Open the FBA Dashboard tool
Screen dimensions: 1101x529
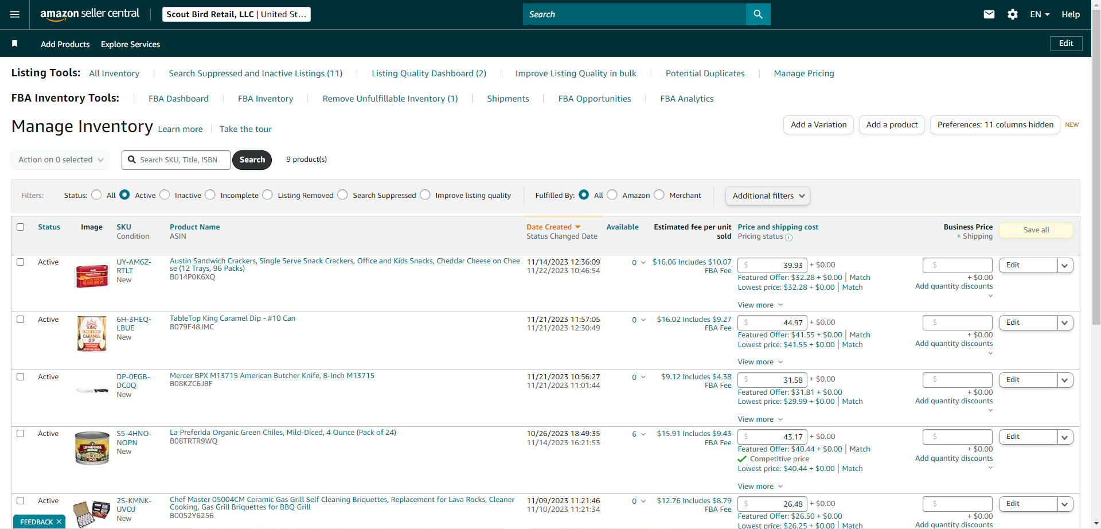point(178,99)
